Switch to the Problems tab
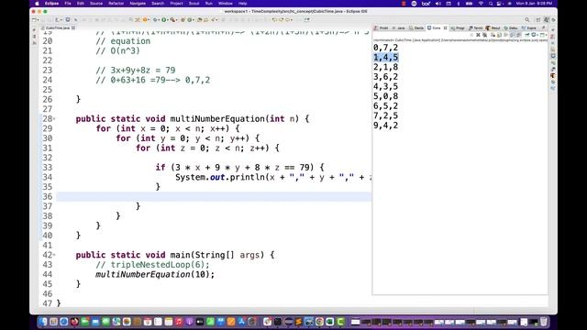Image resolution: width=587 pixels, height=330 pixels. 382,28
